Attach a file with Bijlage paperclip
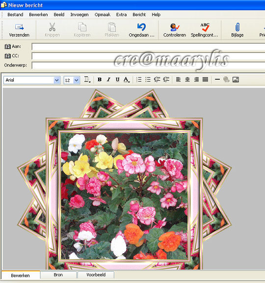This screenshot has height=283, width=265. click(238, 27)
